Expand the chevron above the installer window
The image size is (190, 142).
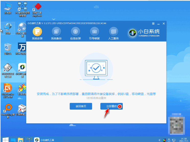(x=53, y=19)
